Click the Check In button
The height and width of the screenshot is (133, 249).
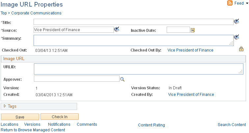point(60,117)
